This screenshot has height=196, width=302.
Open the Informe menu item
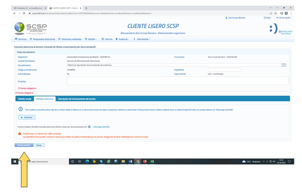click(x=107, y=39)
